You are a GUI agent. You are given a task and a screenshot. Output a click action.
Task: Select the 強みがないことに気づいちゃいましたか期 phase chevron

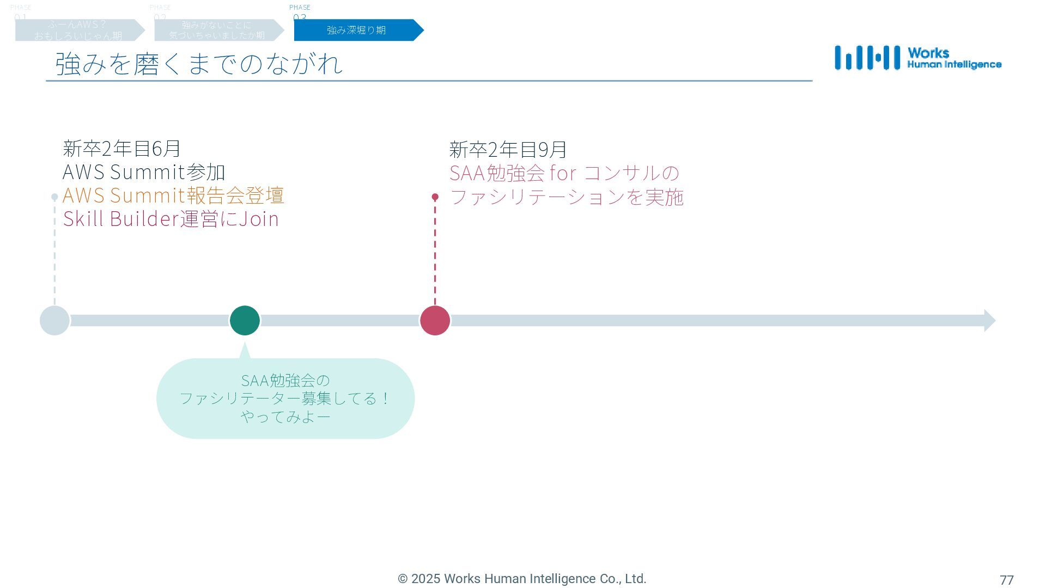[220, 30]
